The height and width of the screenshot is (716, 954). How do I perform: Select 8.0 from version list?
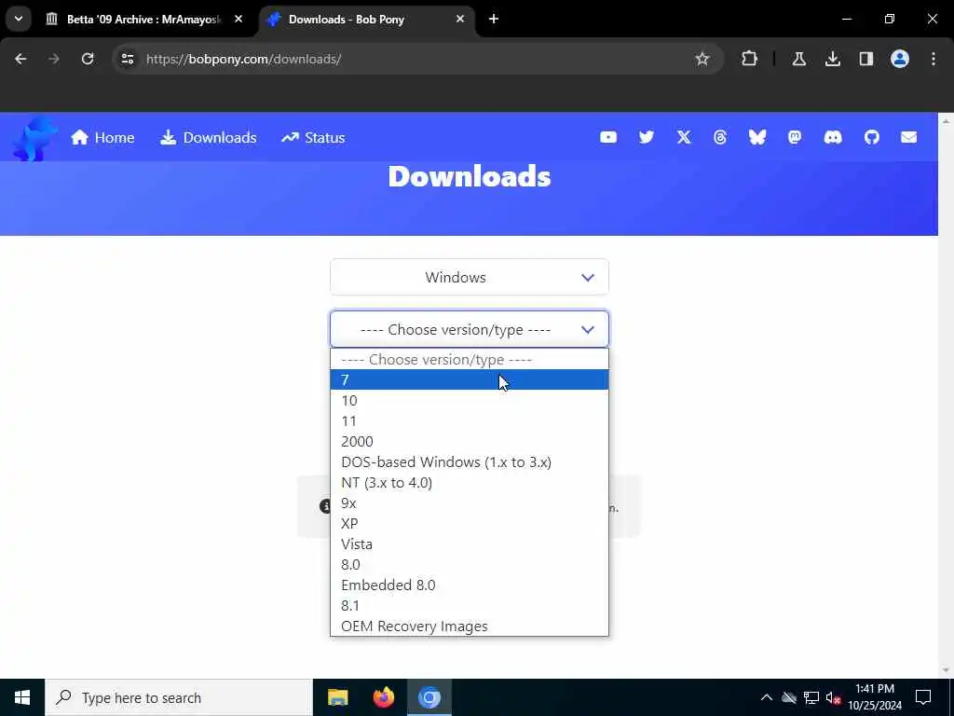[x=470, y=564]
